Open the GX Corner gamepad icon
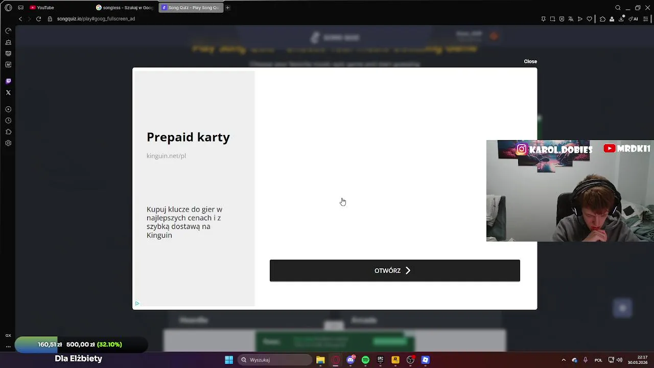654x368 pixels. pyautogui.click(x=21, y=8)
